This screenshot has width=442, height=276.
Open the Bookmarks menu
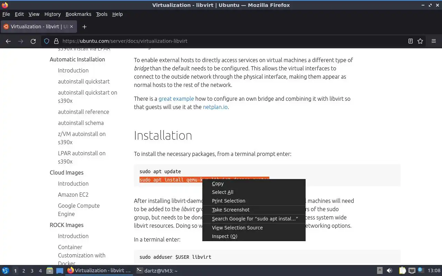(78, 14)
